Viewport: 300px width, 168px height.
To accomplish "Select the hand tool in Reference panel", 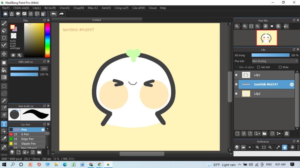I will (x=284, y=147).
